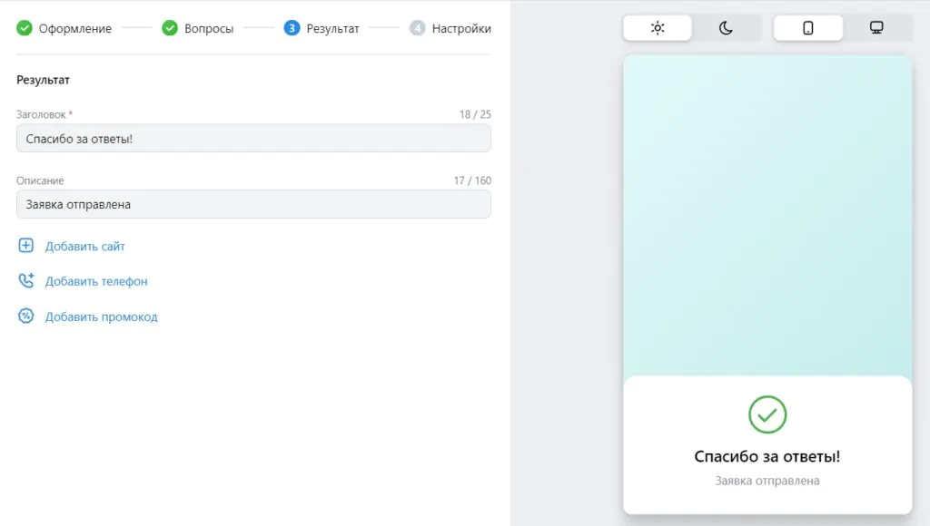Click the Добавить телефон link
This screenshot has width=930, height=526.
tap(96, 281)
